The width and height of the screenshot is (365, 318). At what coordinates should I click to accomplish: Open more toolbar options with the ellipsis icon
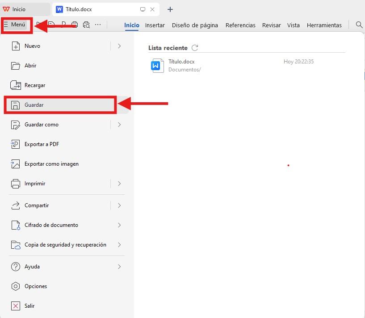(97, 25)
